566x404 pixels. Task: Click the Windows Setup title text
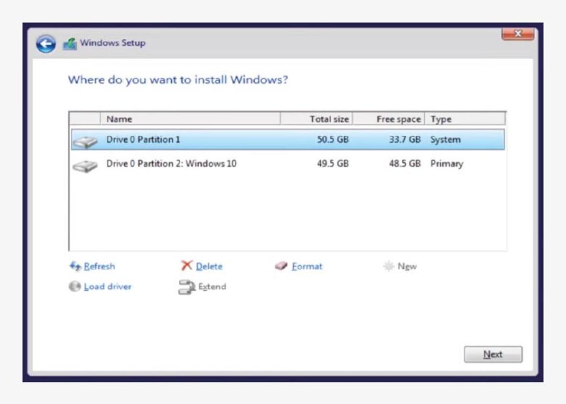(x=113, y=42)
